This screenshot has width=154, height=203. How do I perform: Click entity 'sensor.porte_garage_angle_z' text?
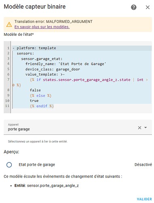click(53, 186)
